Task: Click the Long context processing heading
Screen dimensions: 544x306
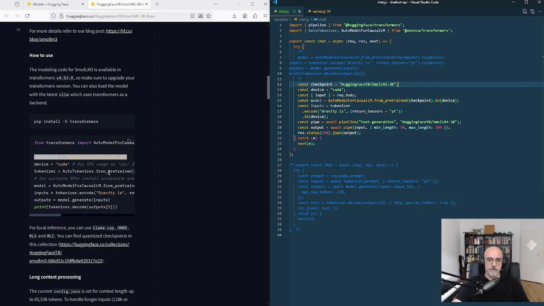Action: point(55,277)
